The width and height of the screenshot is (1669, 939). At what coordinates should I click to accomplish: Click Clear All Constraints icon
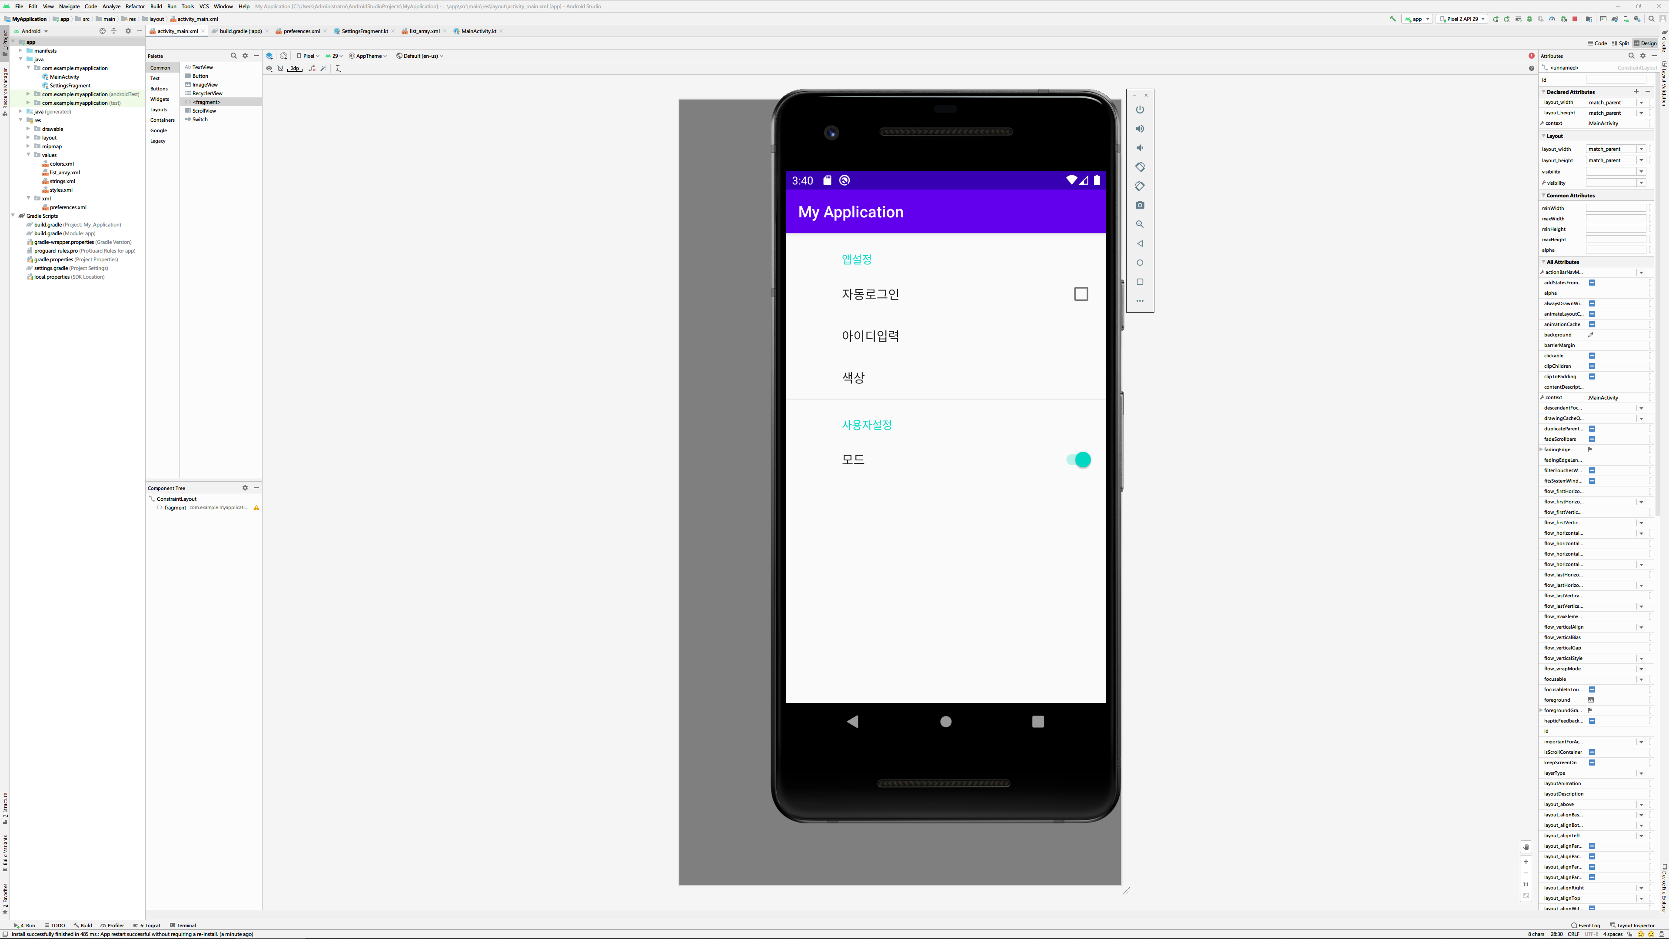point(313,69)
